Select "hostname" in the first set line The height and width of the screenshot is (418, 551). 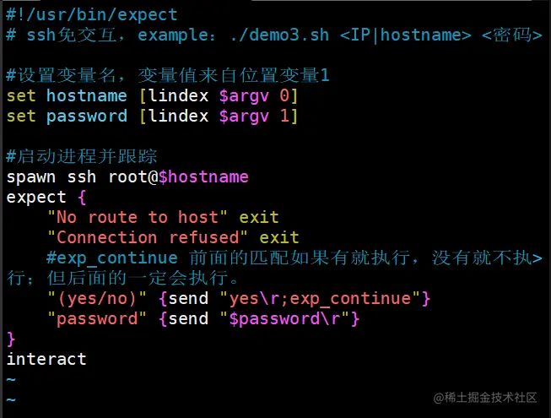coord(86,95)
